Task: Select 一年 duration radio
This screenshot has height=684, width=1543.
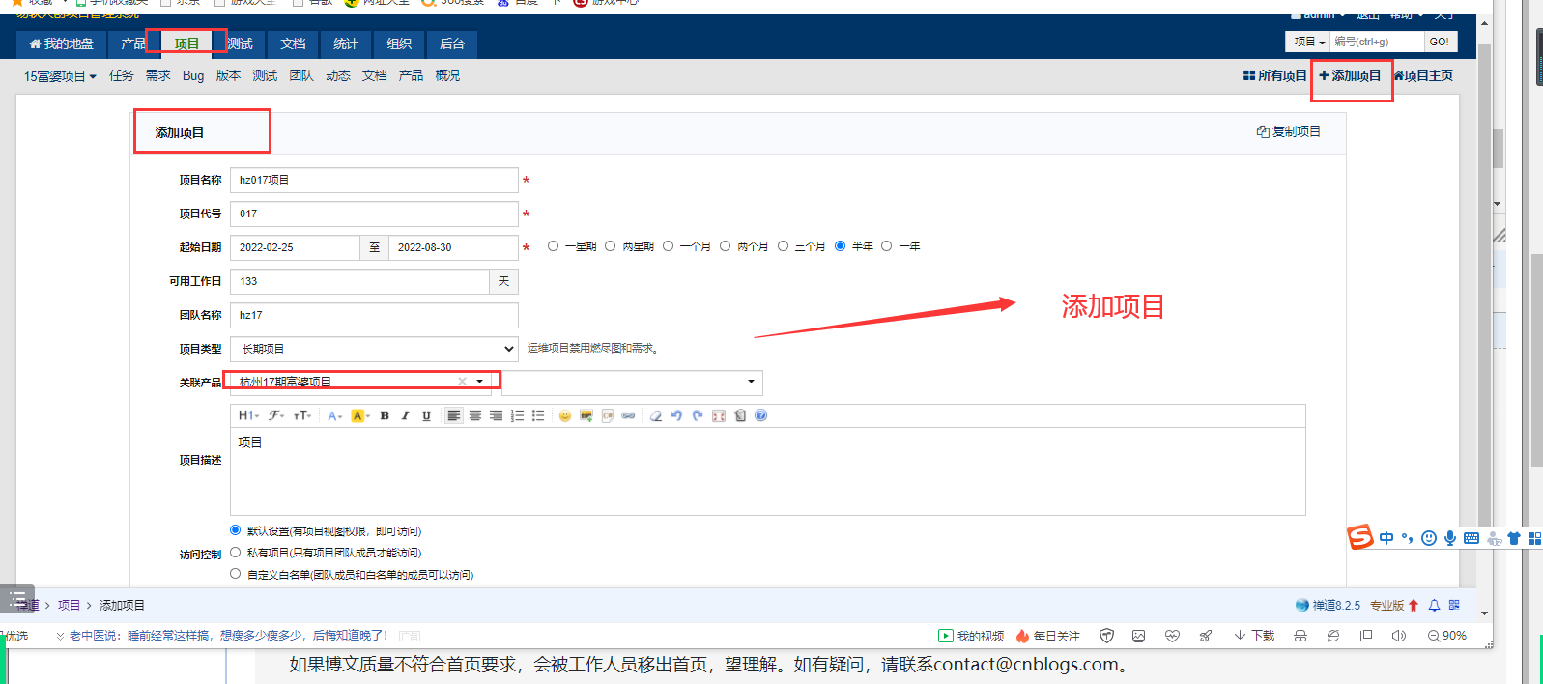Action: click(x=886, y=246)
